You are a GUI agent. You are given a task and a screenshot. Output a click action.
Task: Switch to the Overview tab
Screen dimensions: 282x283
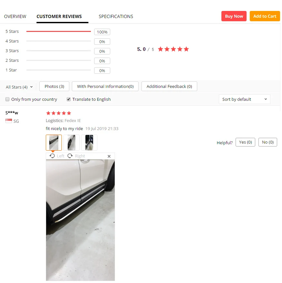(x=15, y=16)
